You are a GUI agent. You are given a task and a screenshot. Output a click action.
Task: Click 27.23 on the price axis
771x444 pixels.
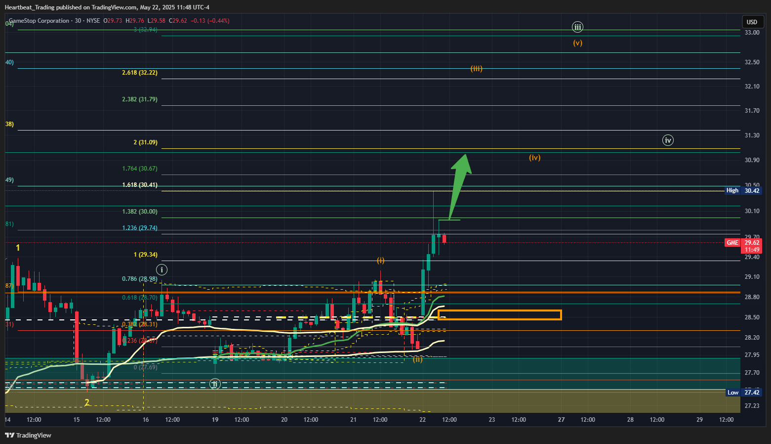(752, 406)
